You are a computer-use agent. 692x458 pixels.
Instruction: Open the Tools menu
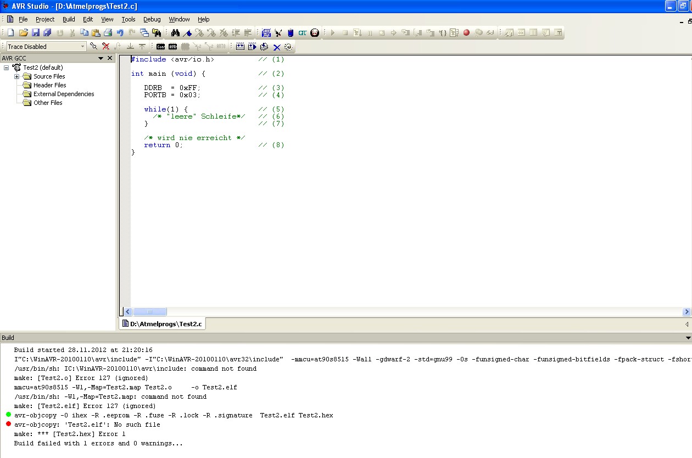(129, 19)
